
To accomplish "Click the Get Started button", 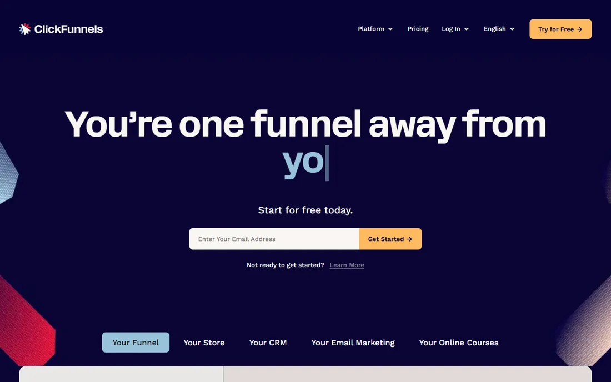I will point(390,239).
